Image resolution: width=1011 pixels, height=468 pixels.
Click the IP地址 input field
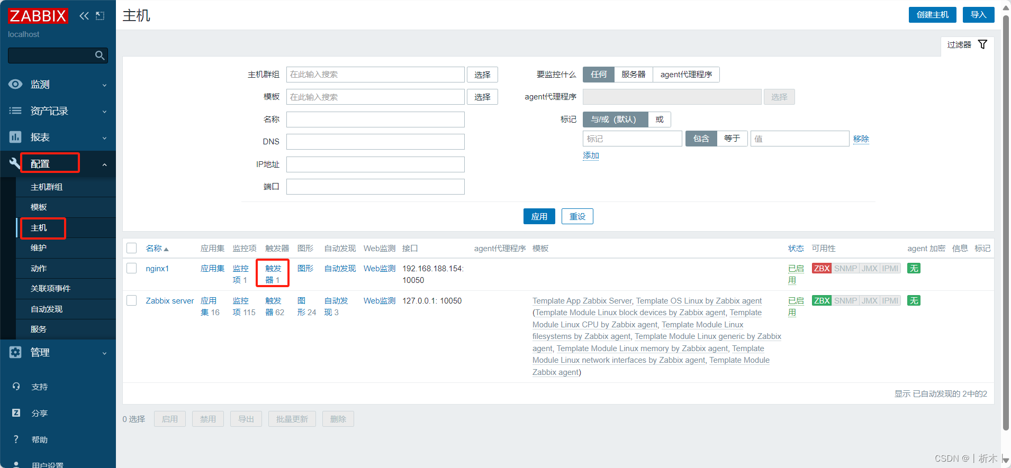[375, 164]
